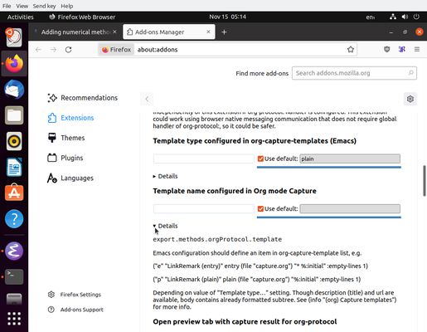This screenshot has width=427, height=332.
Task: Open LibreOffice Writer from the dock
Action: click(14, 167)
